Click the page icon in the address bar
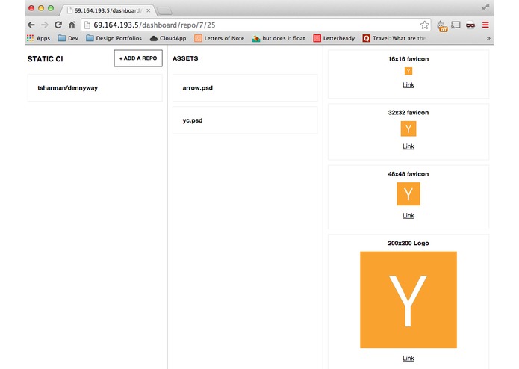The width and height of the screenshot is (519, 369). (x=87, y=25)
